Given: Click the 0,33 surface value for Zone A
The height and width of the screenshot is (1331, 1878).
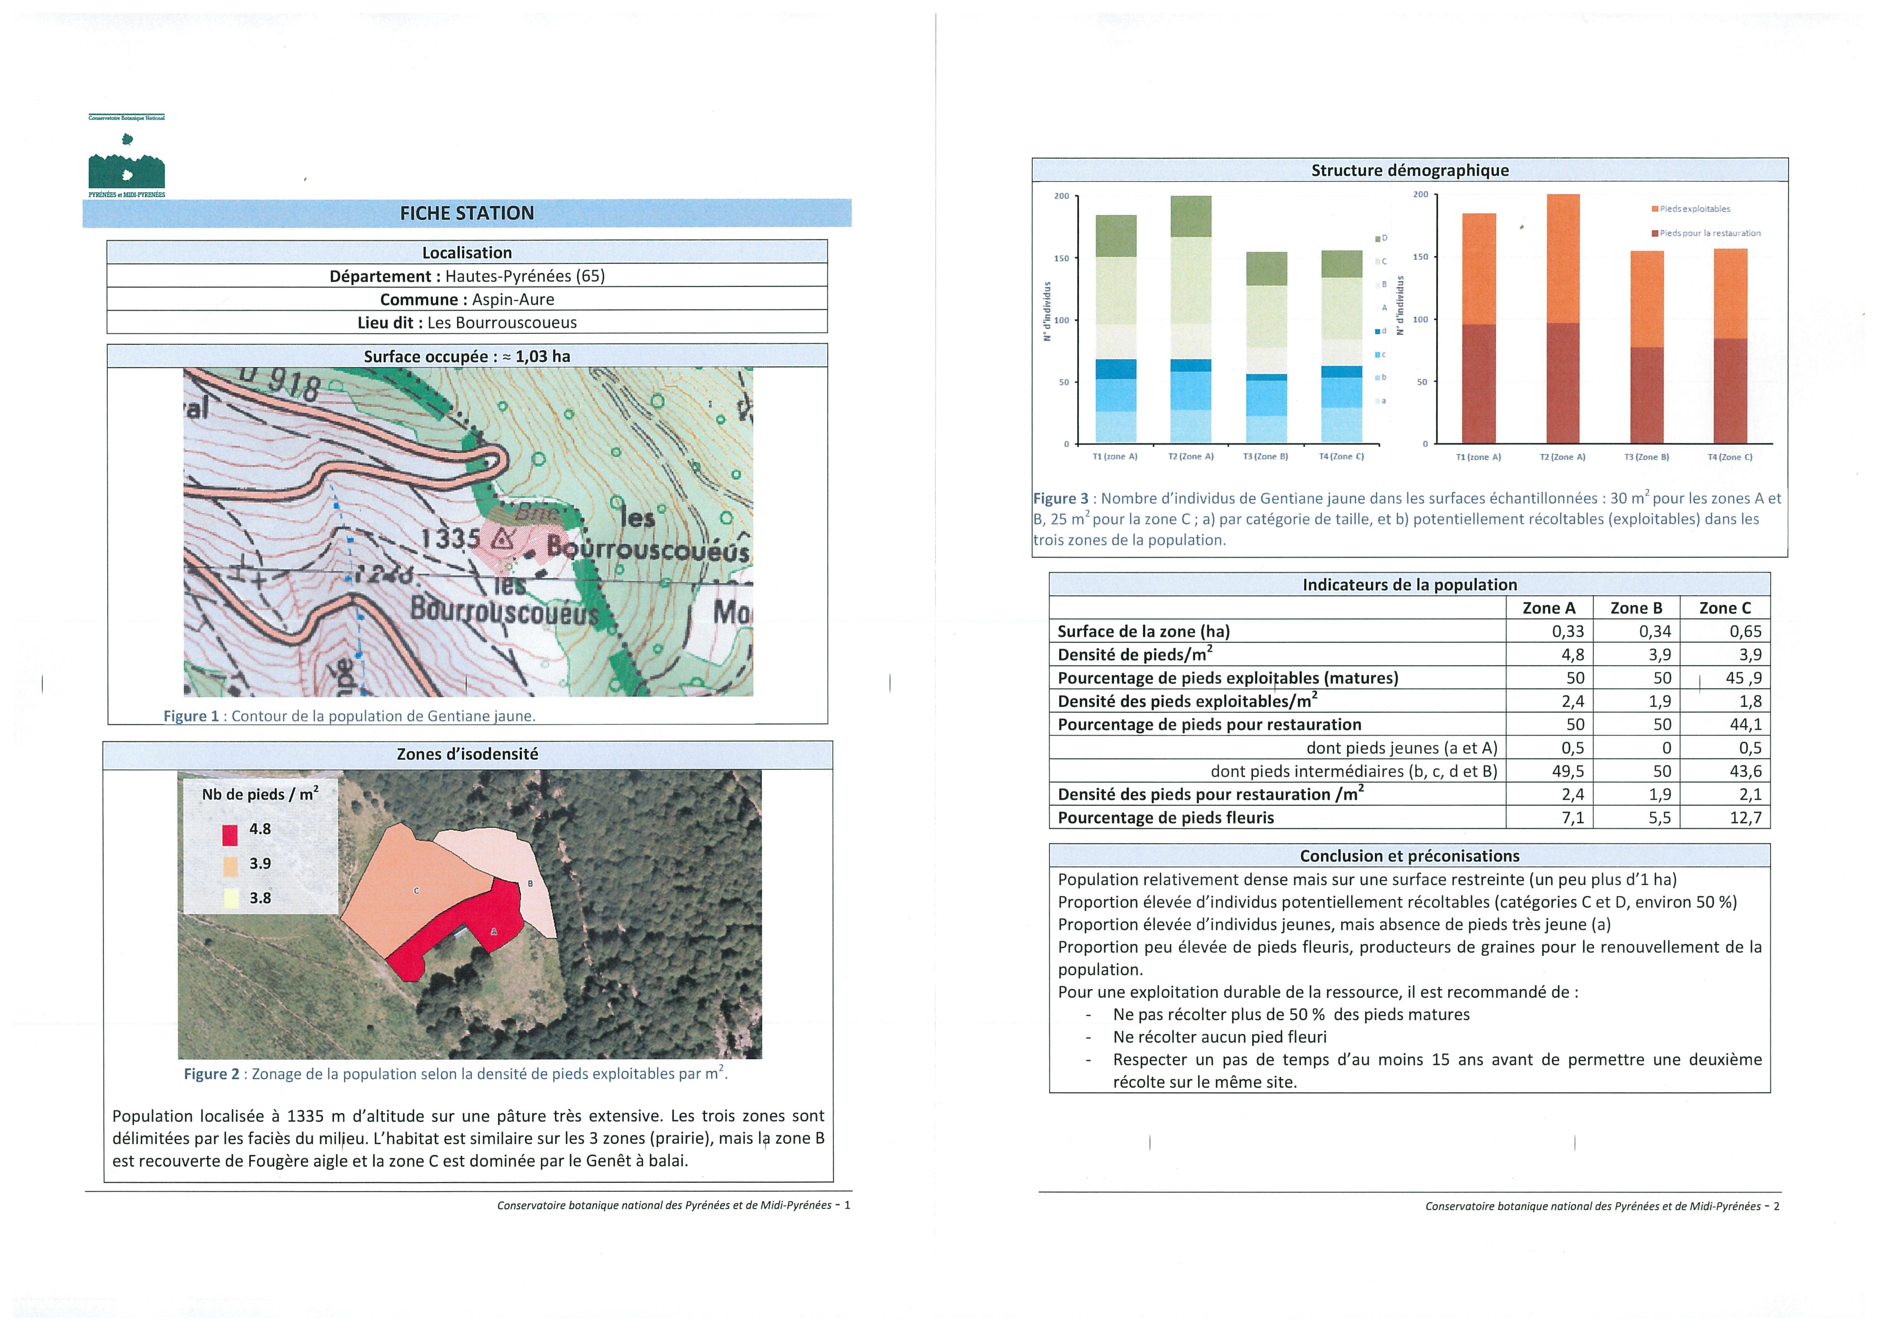Looking at the screenshot, I should pos(1568,631).
